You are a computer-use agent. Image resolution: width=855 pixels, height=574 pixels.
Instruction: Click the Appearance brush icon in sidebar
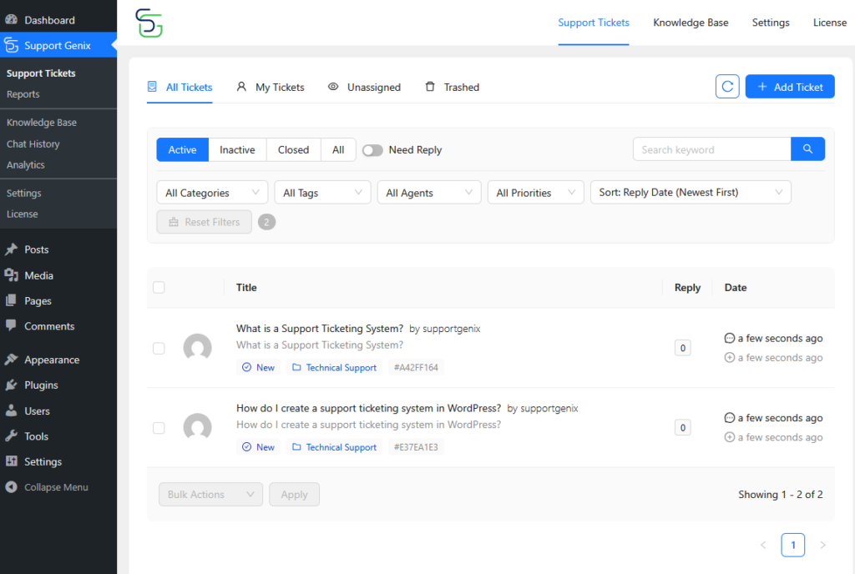(11, 360)
